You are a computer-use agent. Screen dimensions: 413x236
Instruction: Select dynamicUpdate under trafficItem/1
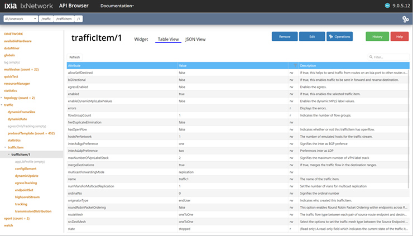27,176
